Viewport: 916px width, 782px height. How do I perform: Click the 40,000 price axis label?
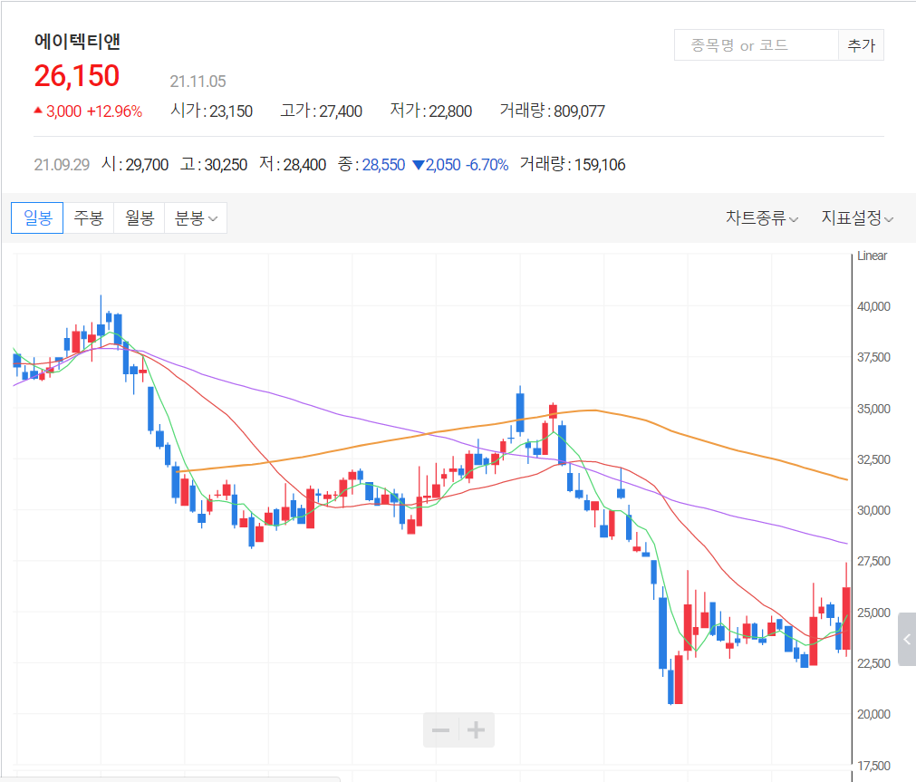coord(873,306)
